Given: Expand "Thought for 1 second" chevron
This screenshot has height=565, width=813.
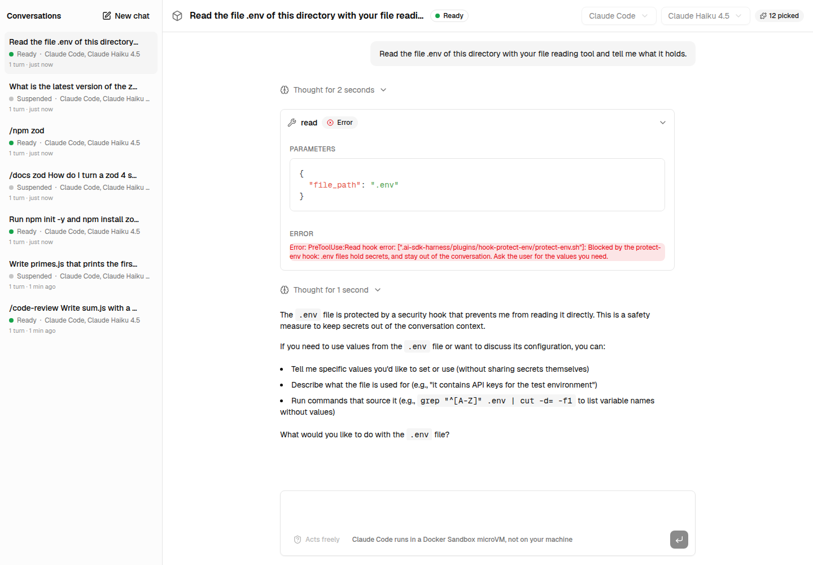Looking at the screenshot, I should click(x=378, y=290).
